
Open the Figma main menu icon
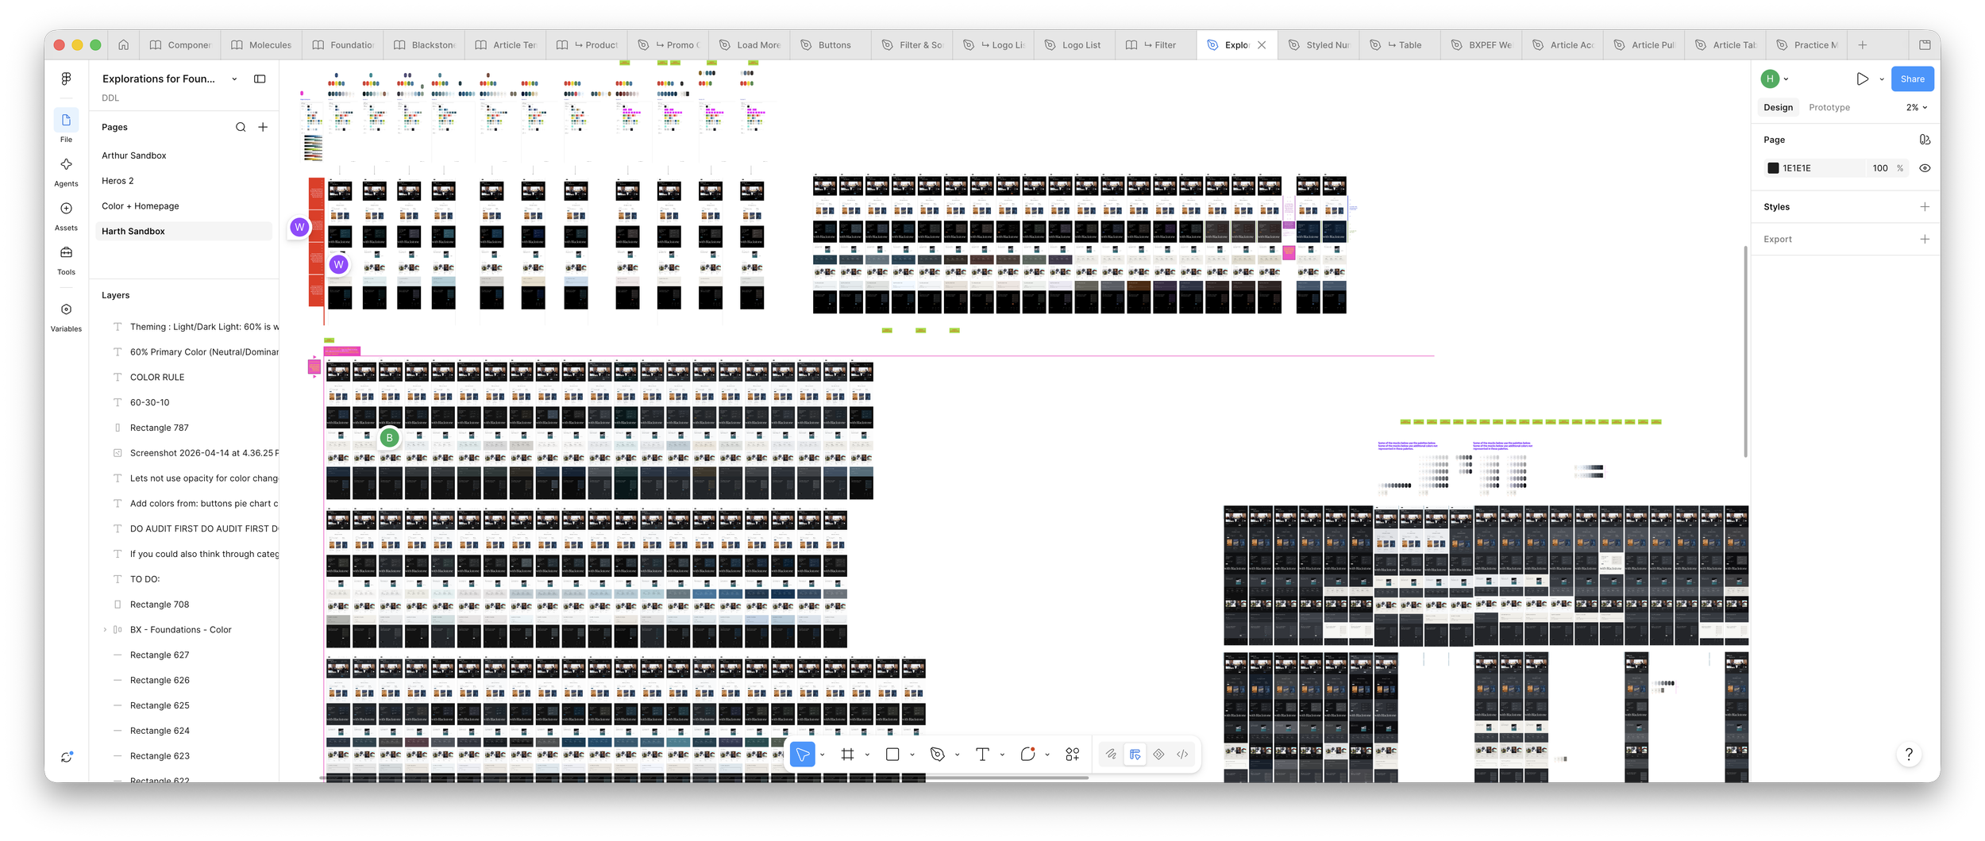pyautogui.click(x=66, y=79)
